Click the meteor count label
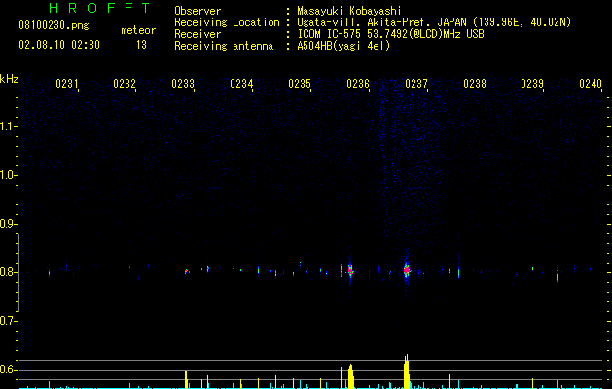The width and height of the screenshot is (612, 389). [138, 30]
